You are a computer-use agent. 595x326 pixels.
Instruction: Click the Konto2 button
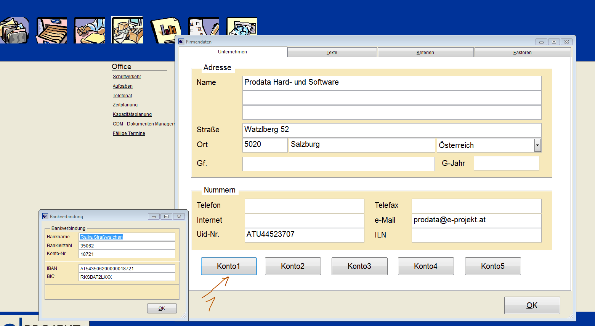pyautogui.click(x=293, y=266)
